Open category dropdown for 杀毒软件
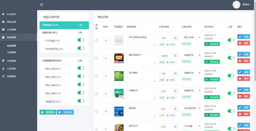 click(191, 91)
